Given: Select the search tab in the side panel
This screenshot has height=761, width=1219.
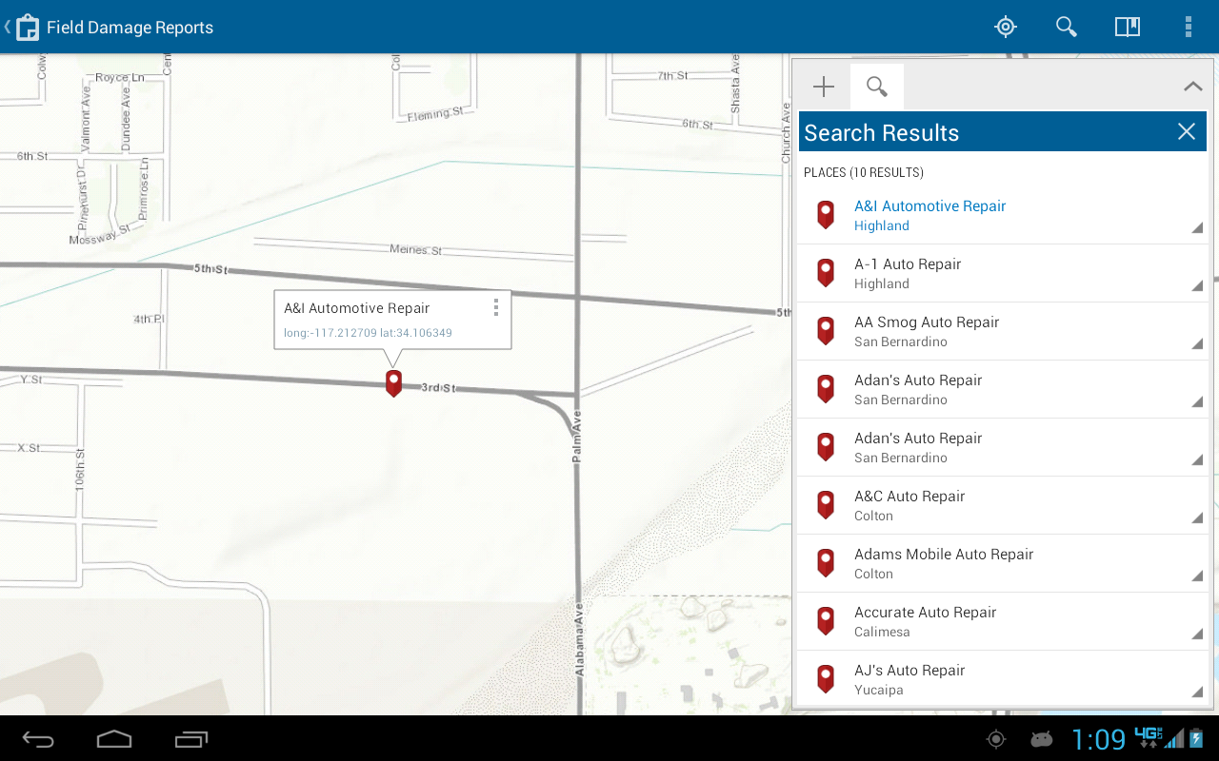Looking at the screenshot, I should click(877, 88).
